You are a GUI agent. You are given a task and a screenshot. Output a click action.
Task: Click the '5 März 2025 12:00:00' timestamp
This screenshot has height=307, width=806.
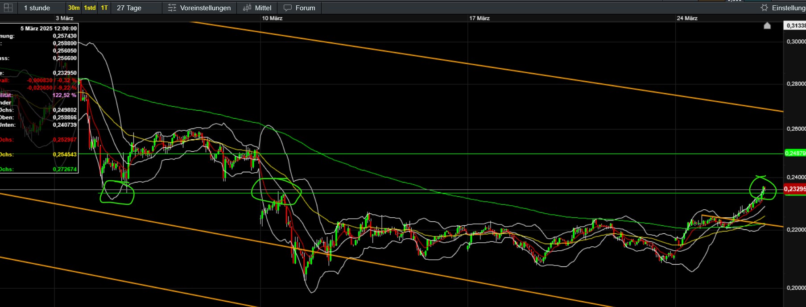click(49, 28)
